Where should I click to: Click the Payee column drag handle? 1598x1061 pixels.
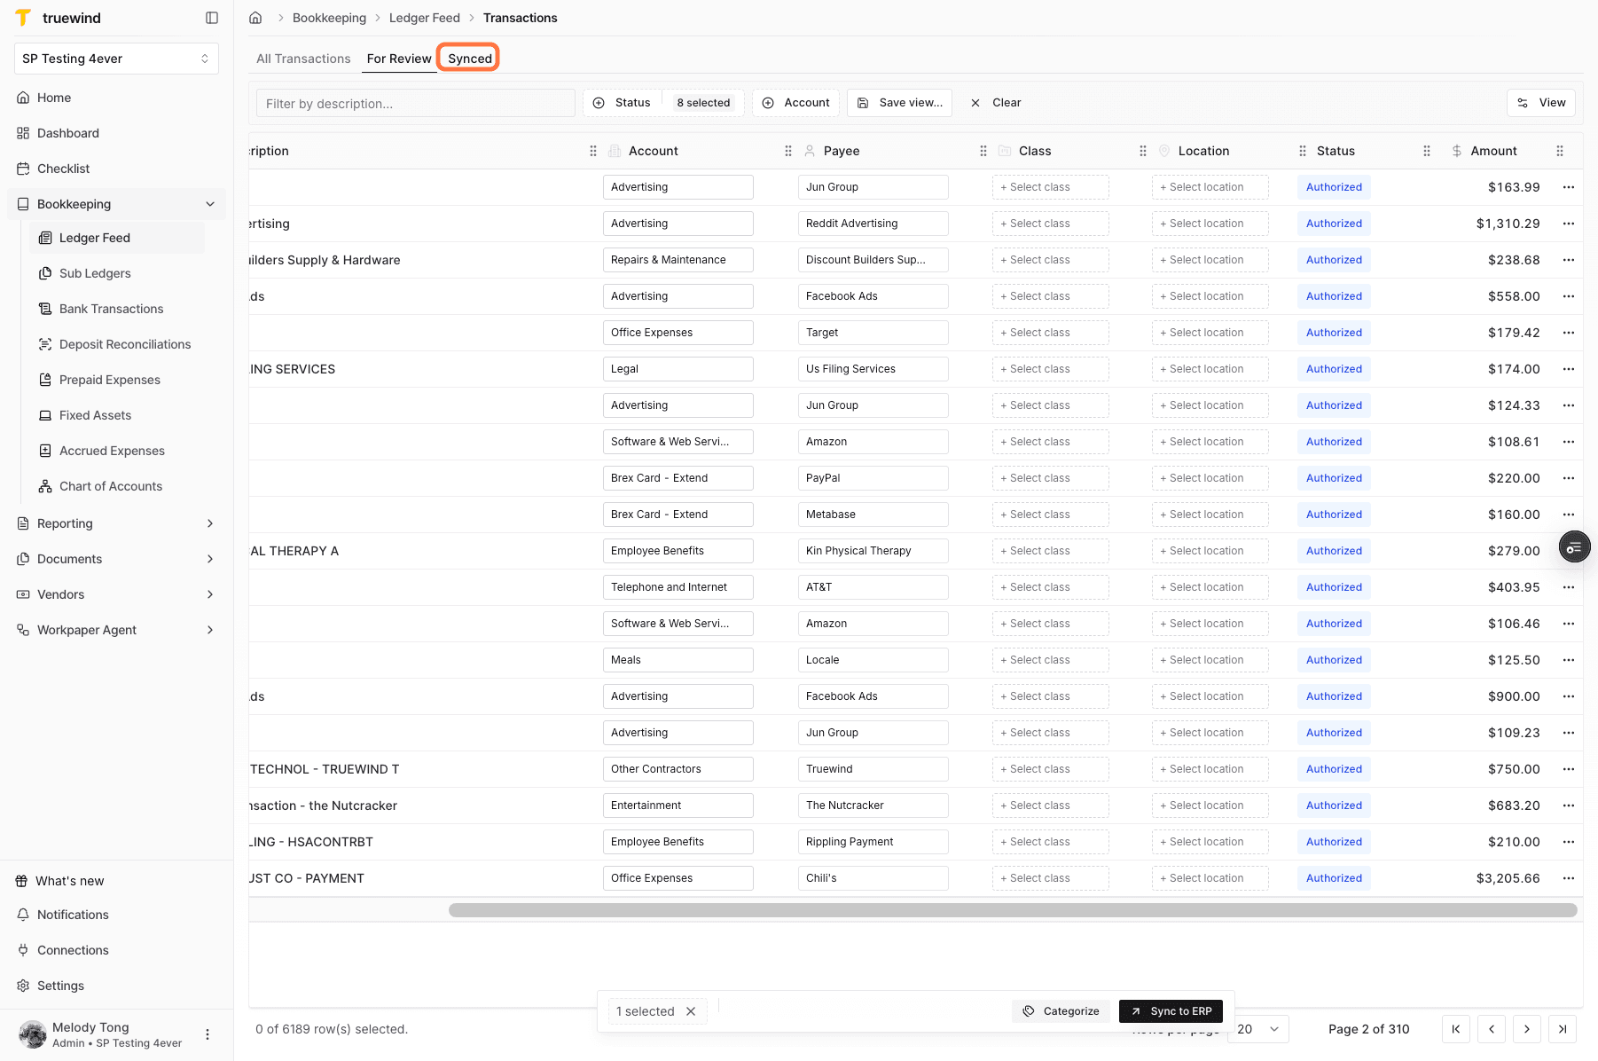983,151
